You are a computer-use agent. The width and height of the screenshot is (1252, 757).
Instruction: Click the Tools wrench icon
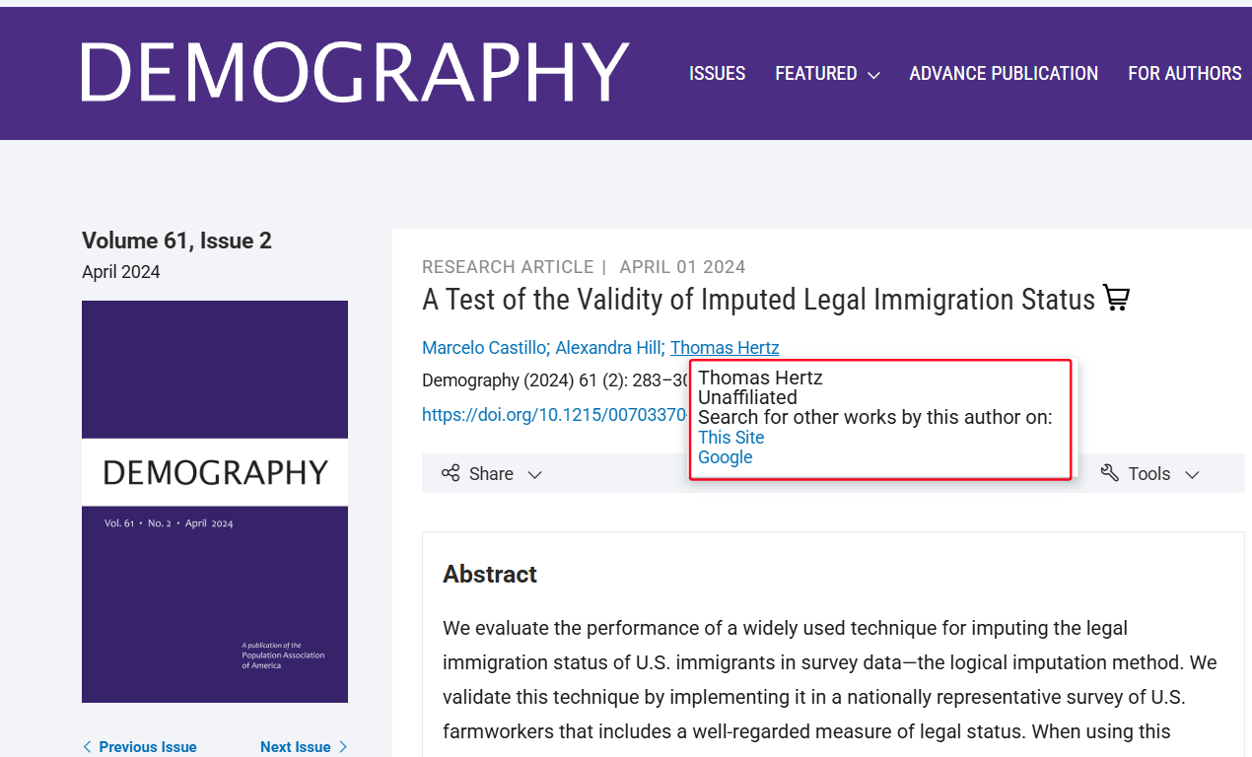pyautogui.click(x=1109, y=473)
